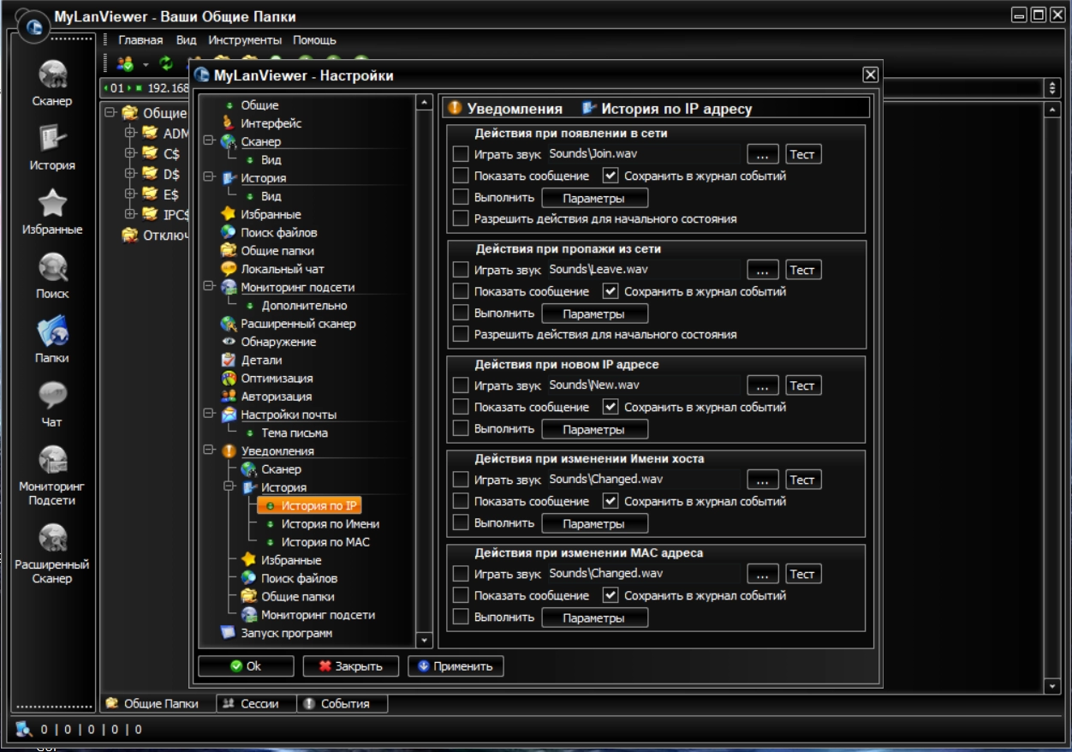Open the Папки sidebar icon

point(52,339)
